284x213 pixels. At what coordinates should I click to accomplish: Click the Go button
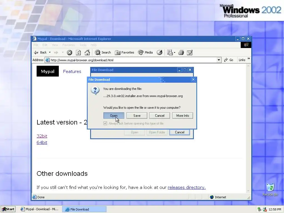[229, 60]
